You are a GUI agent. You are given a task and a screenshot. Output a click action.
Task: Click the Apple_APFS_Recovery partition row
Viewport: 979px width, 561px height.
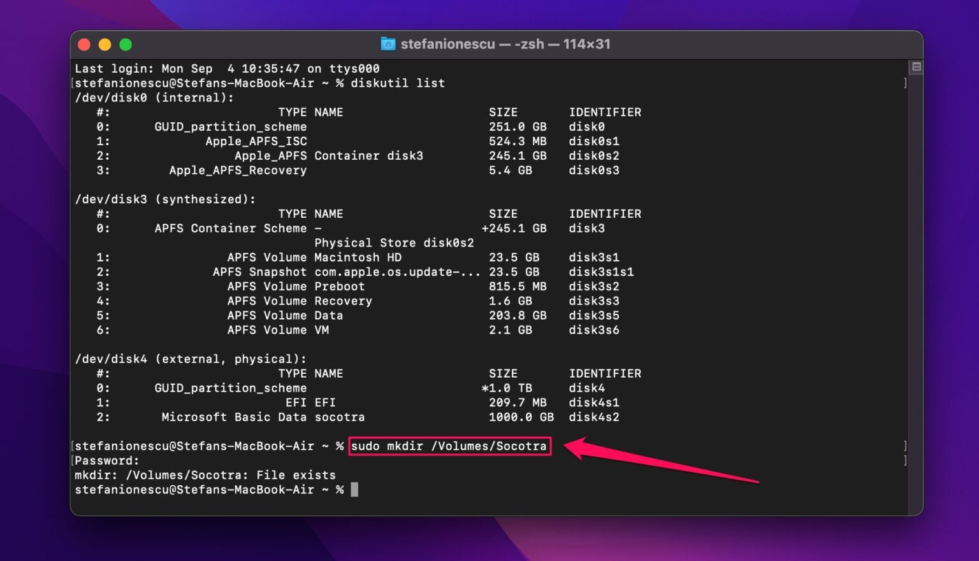point(237,170)
